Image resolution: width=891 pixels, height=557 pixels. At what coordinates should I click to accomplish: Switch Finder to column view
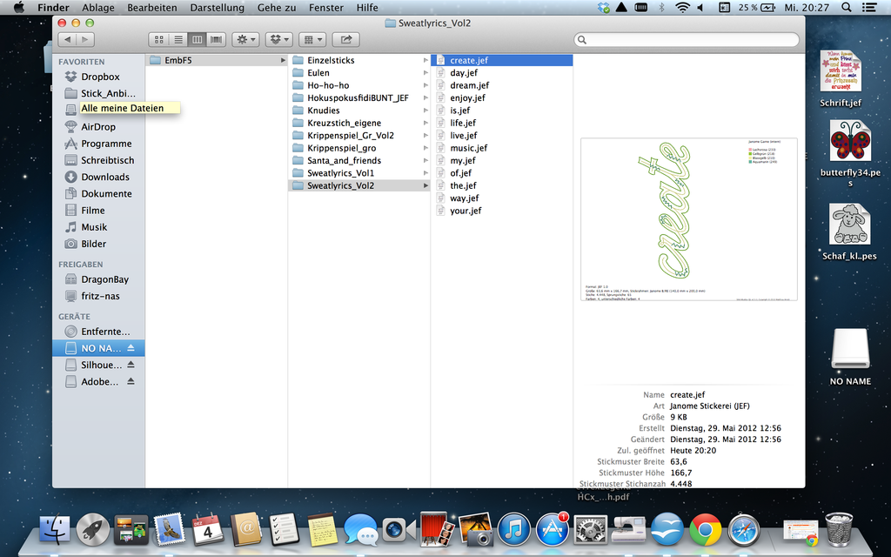pos(198,39)
